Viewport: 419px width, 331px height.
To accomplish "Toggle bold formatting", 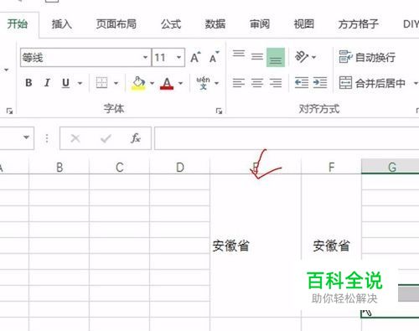I will (x=28, y=83).
